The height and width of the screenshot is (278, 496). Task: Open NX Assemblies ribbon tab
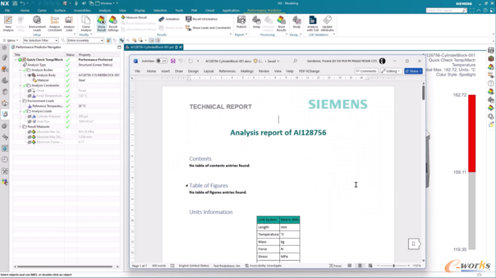point(82,10)
